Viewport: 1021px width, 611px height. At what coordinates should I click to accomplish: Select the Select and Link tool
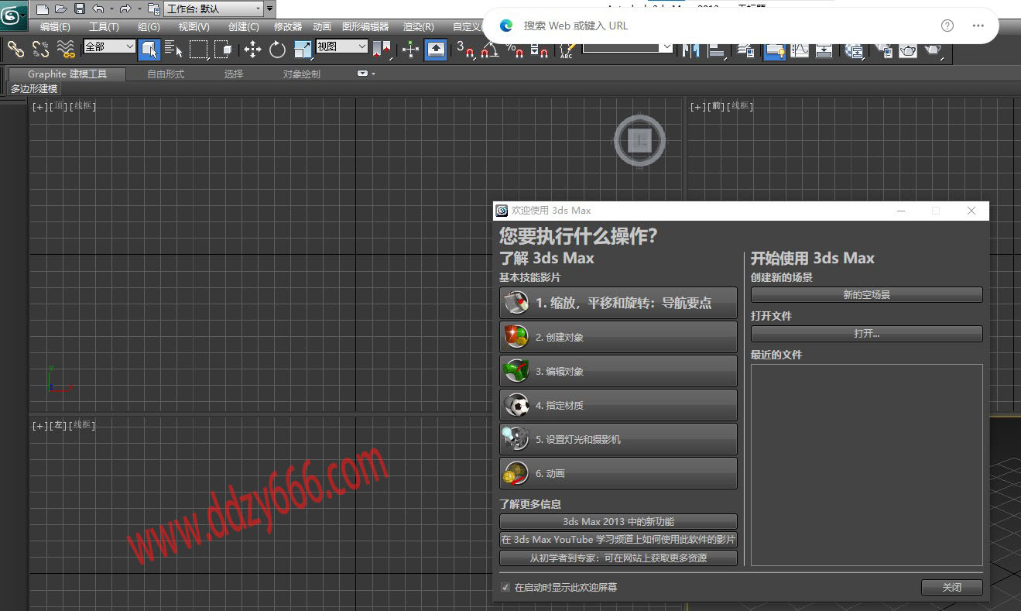[x=16, y=49]
